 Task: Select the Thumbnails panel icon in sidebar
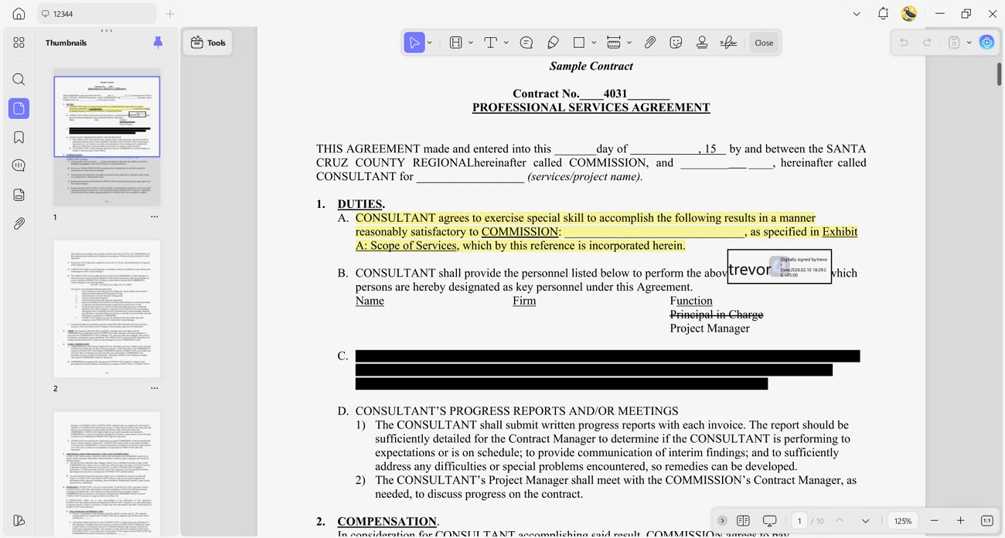click(19, 108)
